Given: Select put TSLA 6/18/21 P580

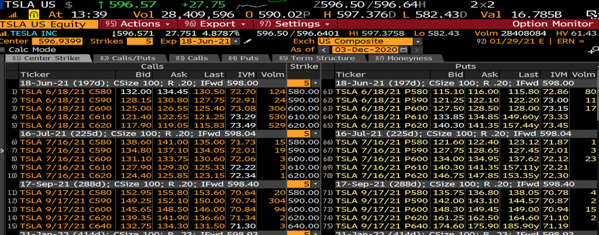Looking at the screenshot, I should (x=383, y=92).
